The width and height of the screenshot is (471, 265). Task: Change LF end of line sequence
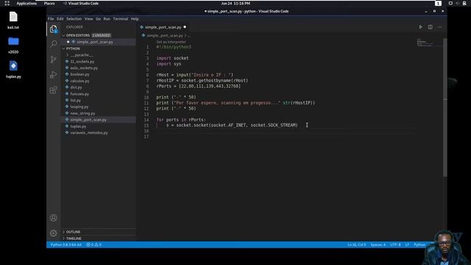[407, 244]
